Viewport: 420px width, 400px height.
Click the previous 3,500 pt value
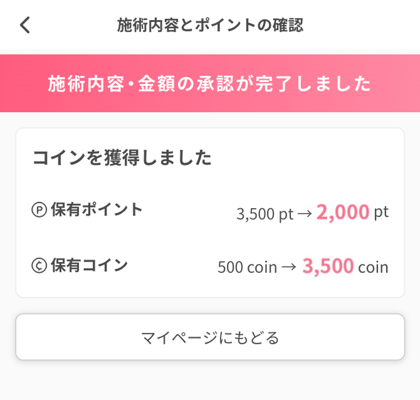coord(265,214)
